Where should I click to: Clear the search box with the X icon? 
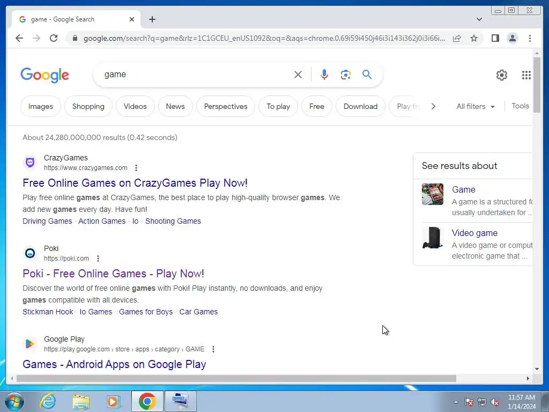tap(298, 75)
